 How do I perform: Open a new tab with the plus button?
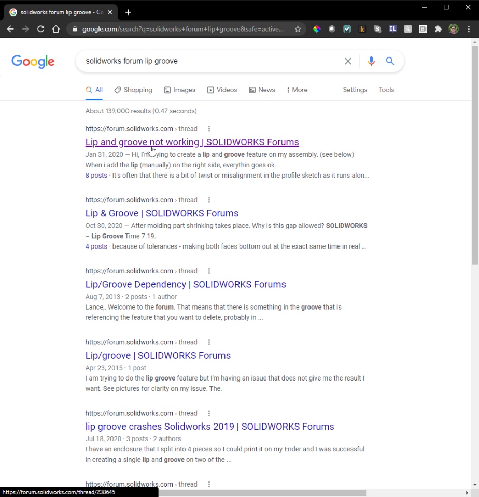tap(128, 12)
